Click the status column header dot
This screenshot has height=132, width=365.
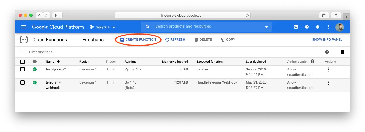point(35,62)
